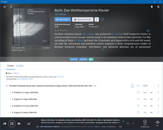Click the lyrics microphone icon
The height and width of the screenshot is (130, 163).
click(x=133, y=123)
